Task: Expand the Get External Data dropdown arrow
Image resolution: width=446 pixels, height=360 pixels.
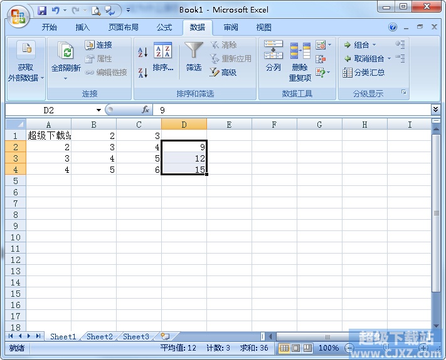Action: [x=43, y=78]
